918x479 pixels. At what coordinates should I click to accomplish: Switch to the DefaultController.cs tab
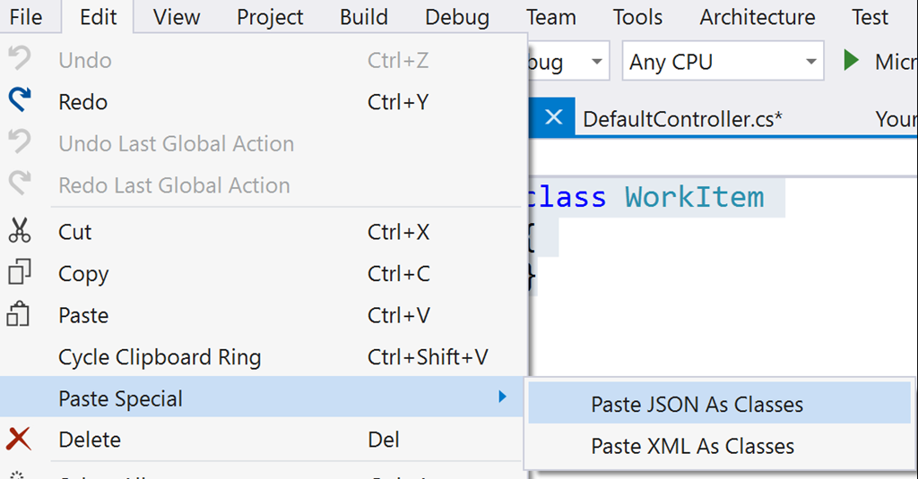pyautogui.click(x=682, y=119)
